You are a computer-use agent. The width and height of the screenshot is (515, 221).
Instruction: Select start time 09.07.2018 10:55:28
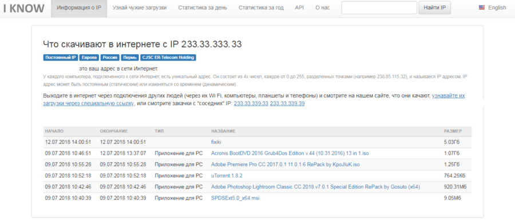(x=68, y=164)
